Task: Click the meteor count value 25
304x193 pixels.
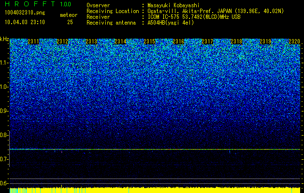Action: [x=70, y=22]
